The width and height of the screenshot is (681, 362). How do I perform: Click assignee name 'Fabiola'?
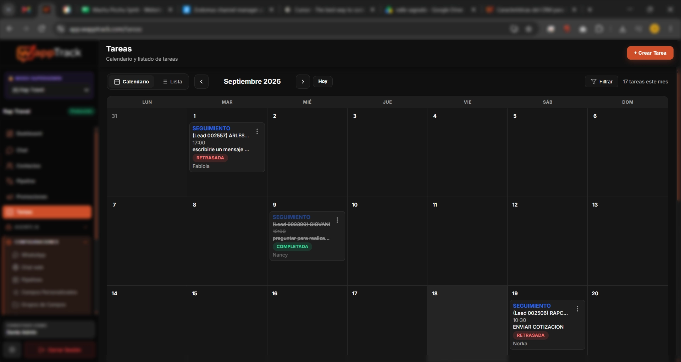[x=201, y=166]
